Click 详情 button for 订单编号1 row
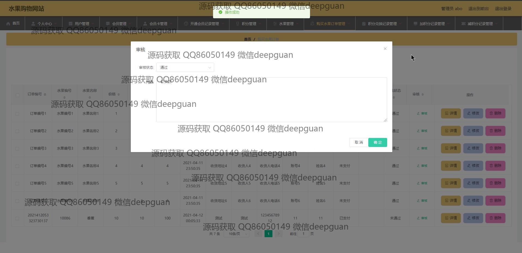The width and height of the screenshot is (522, 253). tap(451, 113)
